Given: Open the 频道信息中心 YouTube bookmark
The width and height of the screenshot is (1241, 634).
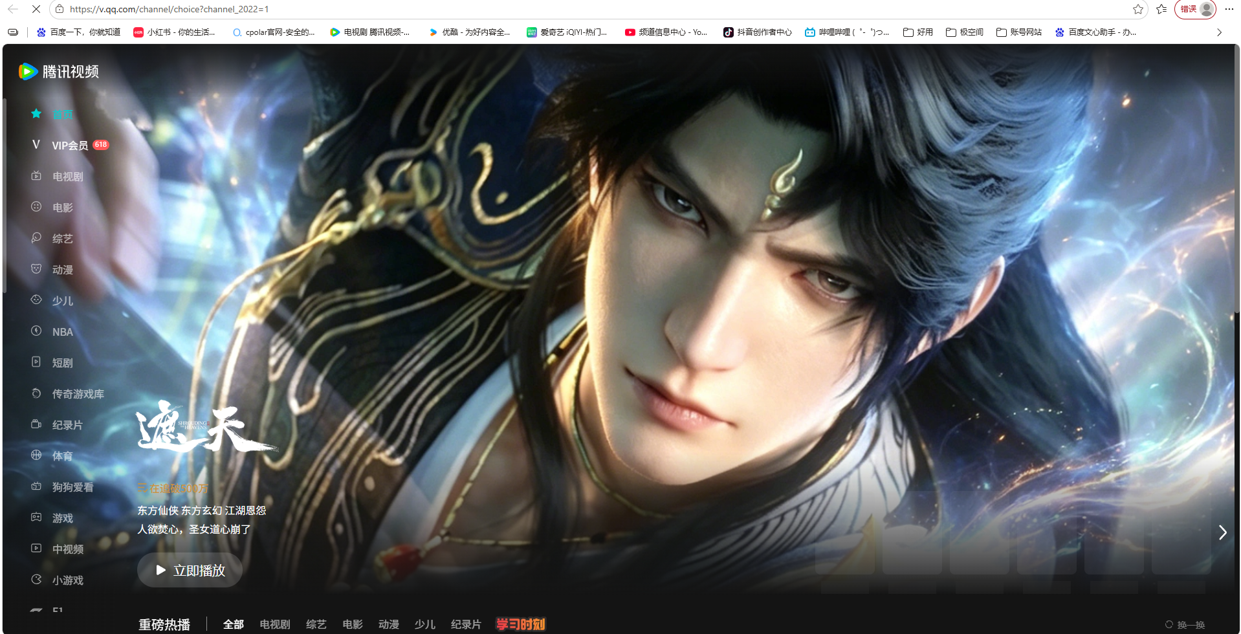Looking at the screenshot, I should point(666,32).
